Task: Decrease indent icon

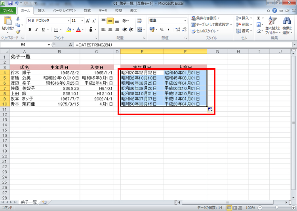Action: pyautogui.click(x=124, y=30)
